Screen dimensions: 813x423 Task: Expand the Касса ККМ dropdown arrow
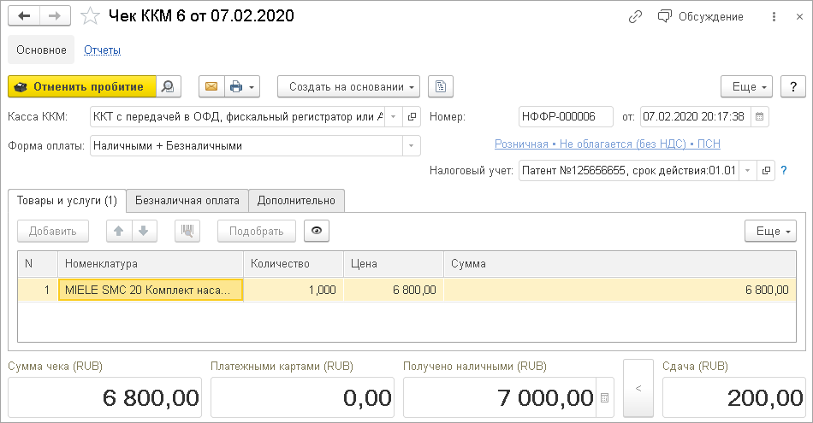[393, 116]
